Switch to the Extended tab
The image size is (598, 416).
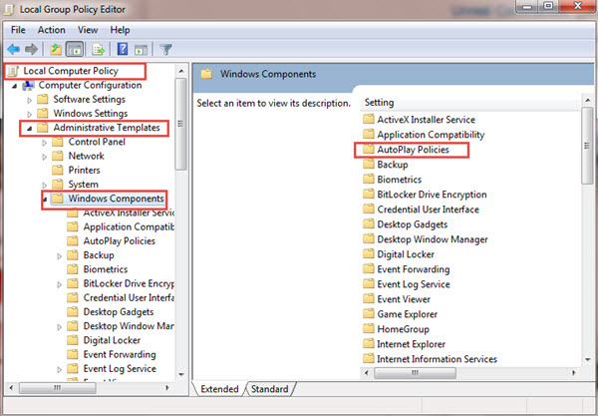[x=219, y=389]
